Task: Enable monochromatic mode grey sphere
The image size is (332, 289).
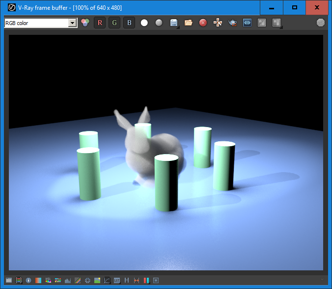Action: pyautogui.click(x=159, y=23)
